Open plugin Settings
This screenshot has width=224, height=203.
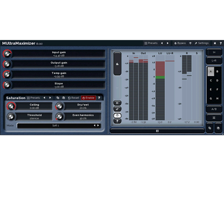coord(201,43)
